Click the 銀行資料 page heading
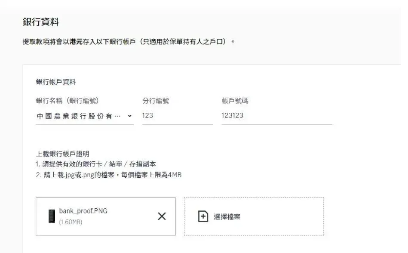The image size is (408, 253). point(41,22)
